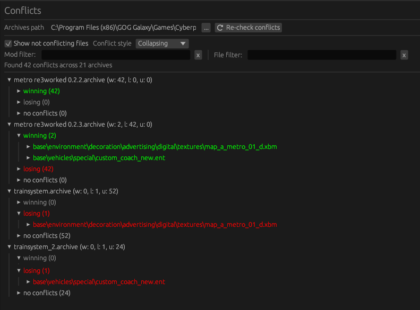Screen dimensions: 420x310
Task: Select metro re3worked 0.2.2.archive row label
Action: click(x=83, y=80)
